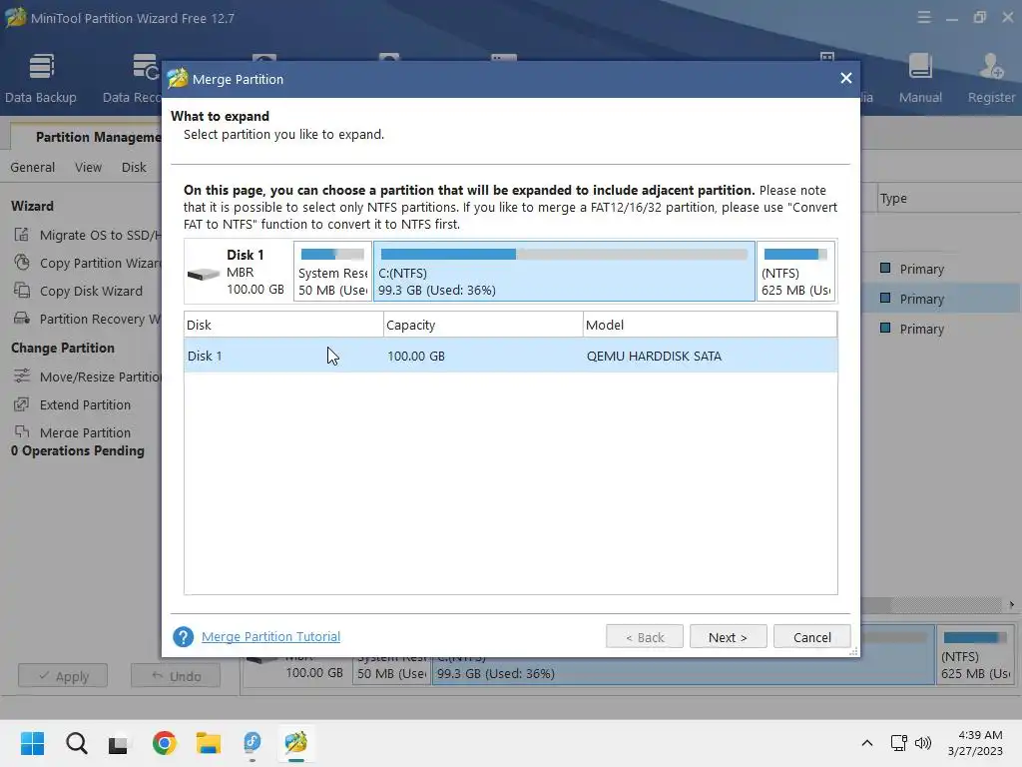Click the Cancel button
The width and height of the screenshot is (1022, 767).
812,637
